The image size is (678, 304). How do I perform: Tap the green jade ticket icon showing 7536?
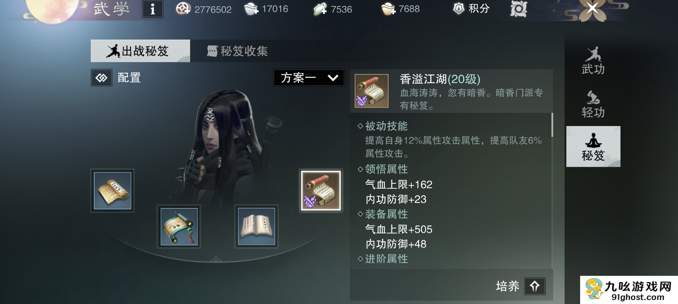(x=320, y=9)
